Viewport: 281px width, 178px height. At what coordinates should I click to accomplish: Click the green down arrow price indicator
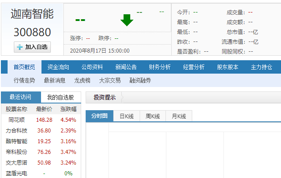127,20
